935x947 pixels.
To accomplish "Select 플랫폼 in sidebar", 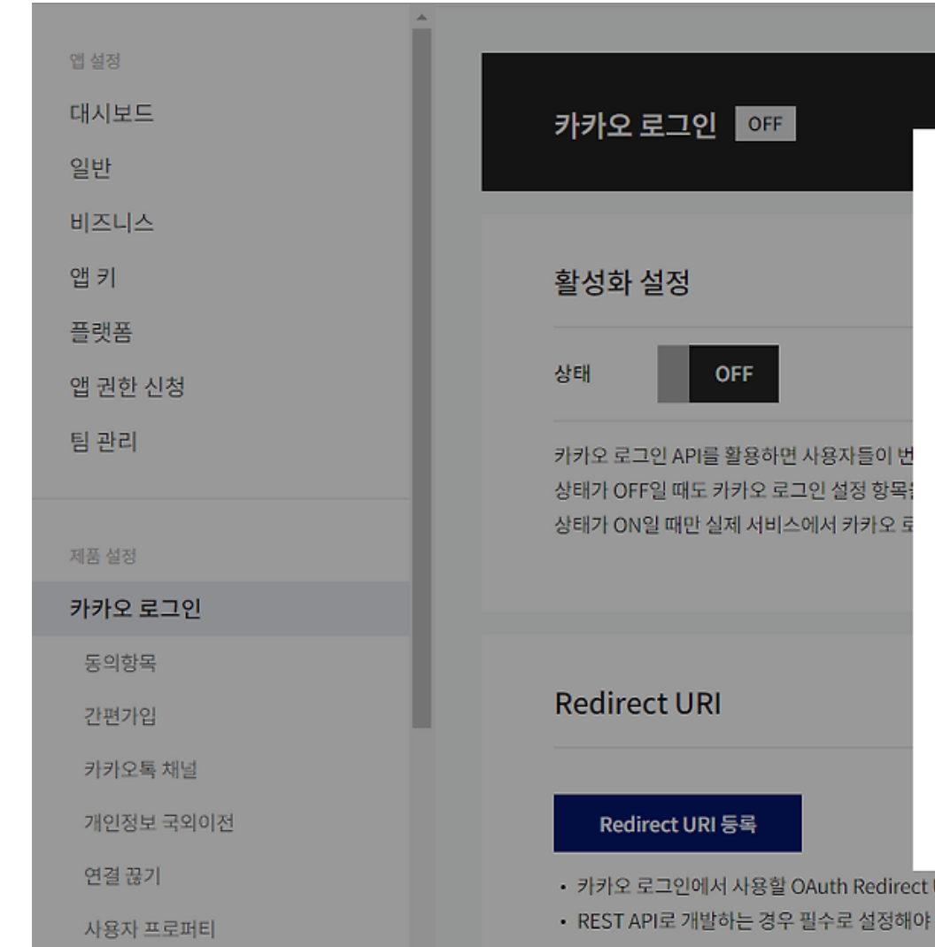I will pyautogui.click(x=101, y=332).
